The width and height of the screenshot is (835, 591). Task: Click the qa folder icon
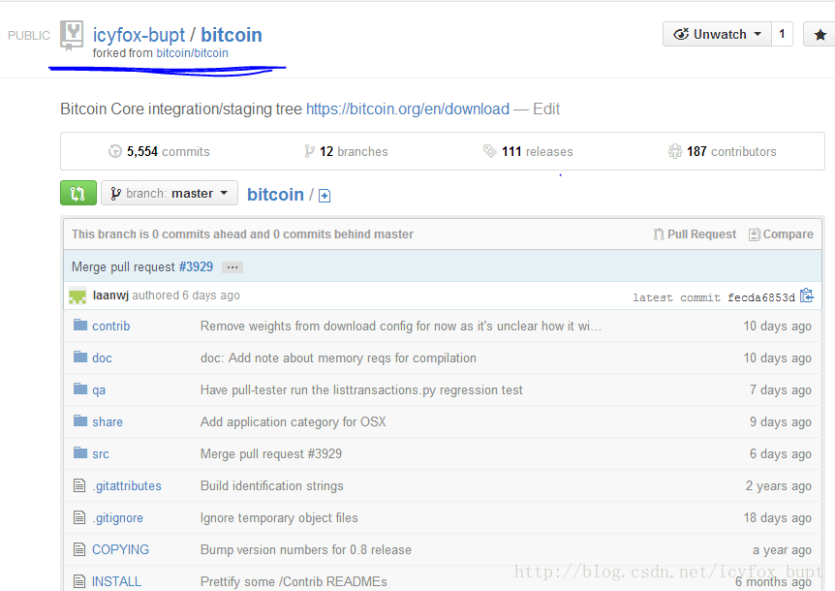[x=80, y=389]
